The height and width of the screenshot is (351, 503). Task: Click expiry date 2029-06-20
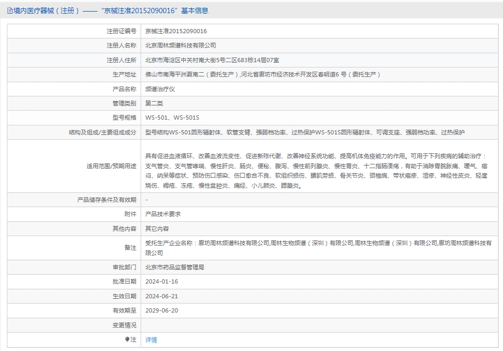tap(162, 310)
